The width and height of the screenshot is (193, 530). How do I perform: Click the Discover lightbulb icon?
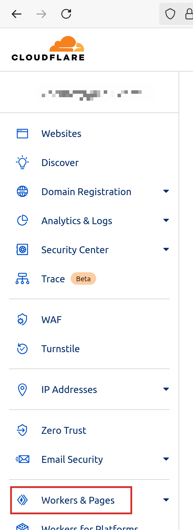point(22,163)
